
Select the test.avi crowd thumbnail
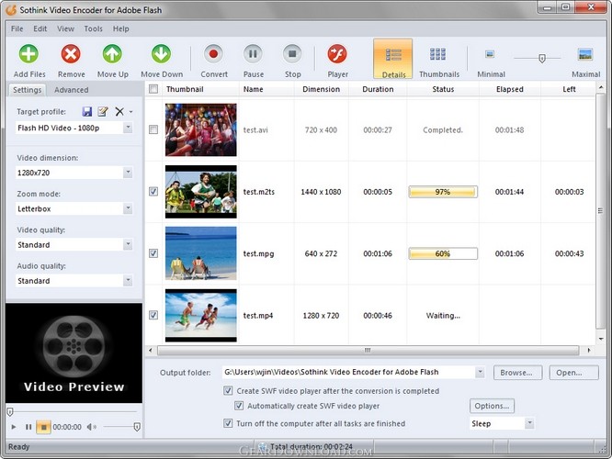(200, 129)
